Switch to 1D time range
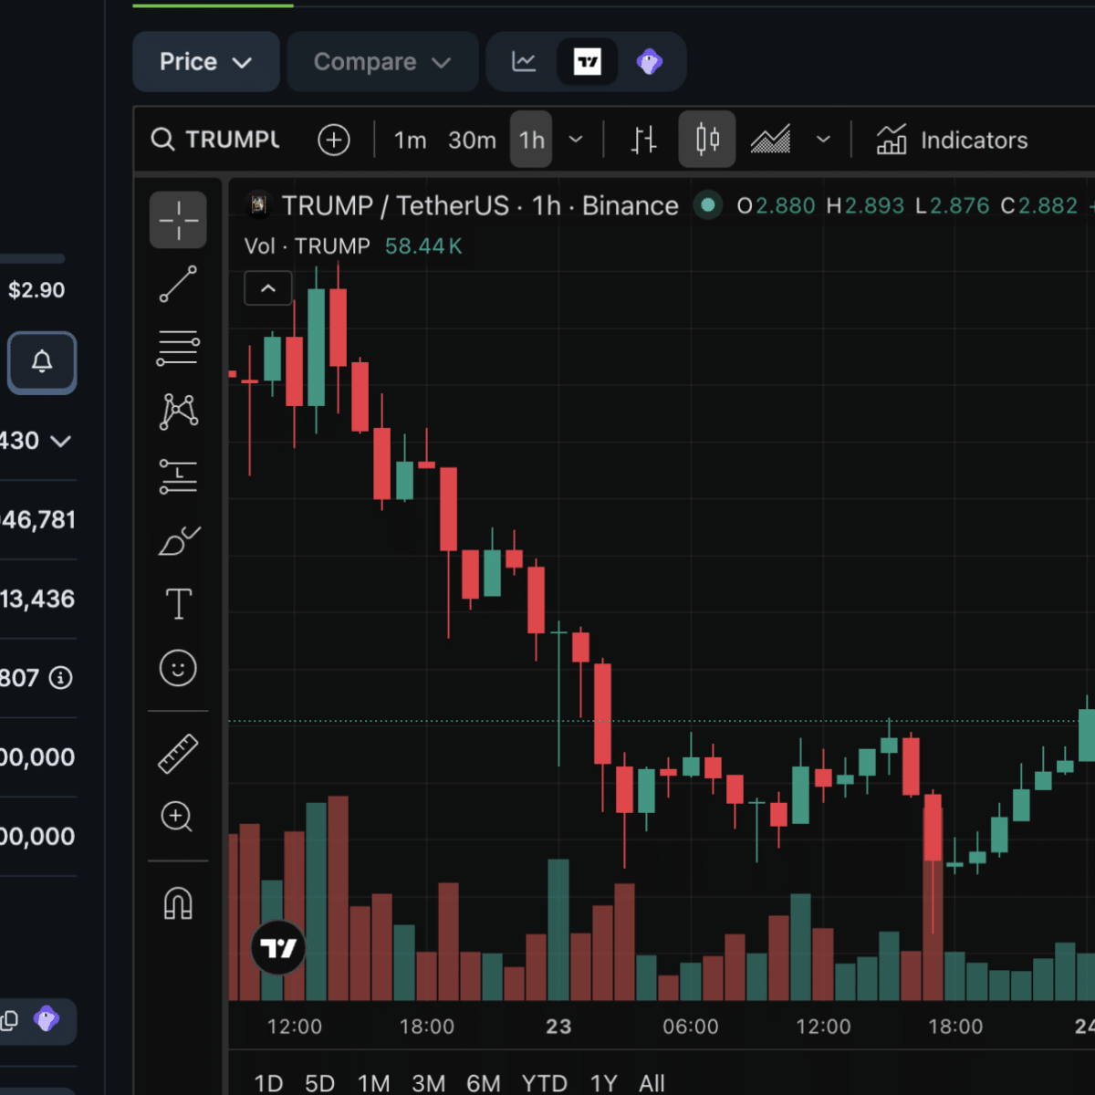This screenshot has height=1095, width=1095. [268, 1083]
